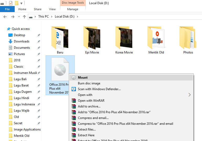Switch to the Home ribbon tab
This screenshot has height=141, width=202.
pos(22,9)
